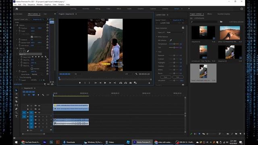Image resolution: width=258 pixels, height=145 pixels.
Task: Select the Track Select Forward tool
Action: pyautogui.click(x=16, y=94)
